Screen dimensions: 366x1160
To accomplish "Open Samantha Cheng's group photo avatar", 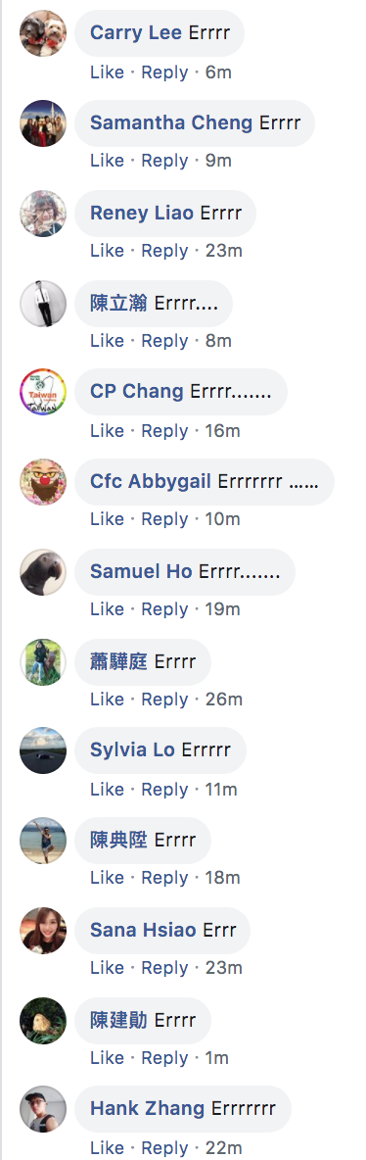I will click(43, 123).
